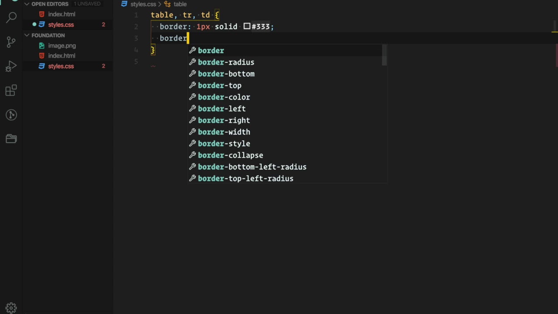The width and height of the screenshot is (558, 314).
Task: Click the unsaved dot next to styles.css
Action: [34, 25]
